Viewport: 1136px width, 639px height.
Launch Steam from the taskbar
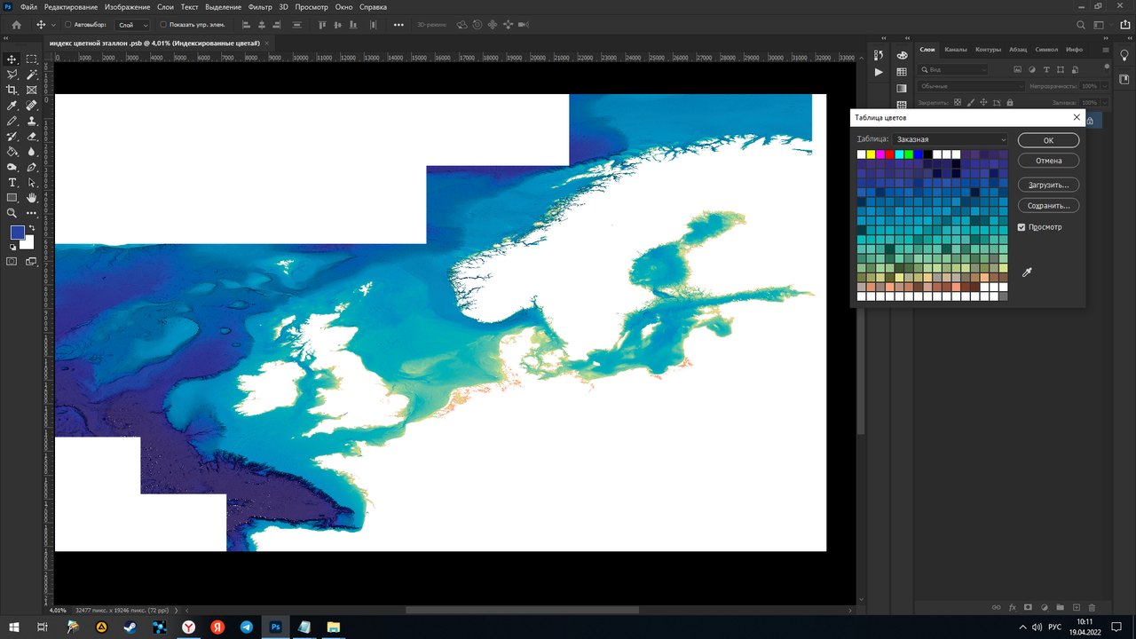[130, 627]
